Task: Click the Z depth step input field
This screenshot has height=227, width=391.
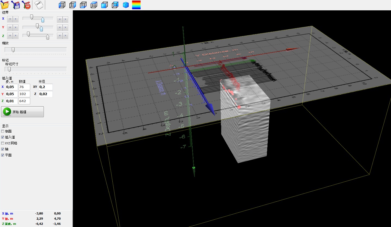Action: [11, 101]
